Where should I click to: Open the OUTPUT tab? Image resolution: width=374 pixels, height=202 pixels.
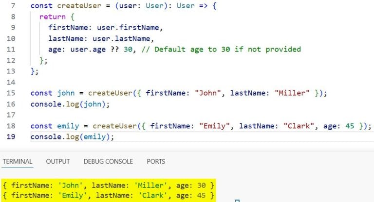[x=58, y=161]
